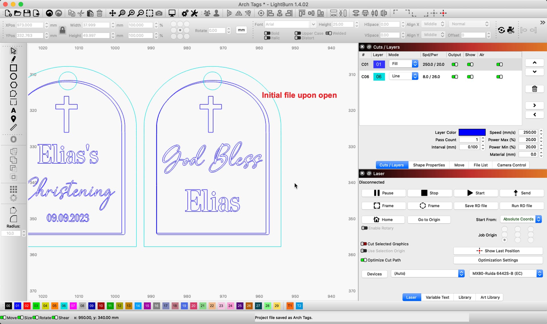The width and height of the screenshot is (547, 324).
Task: Switch to the Move tab
Action: point(459,165)
